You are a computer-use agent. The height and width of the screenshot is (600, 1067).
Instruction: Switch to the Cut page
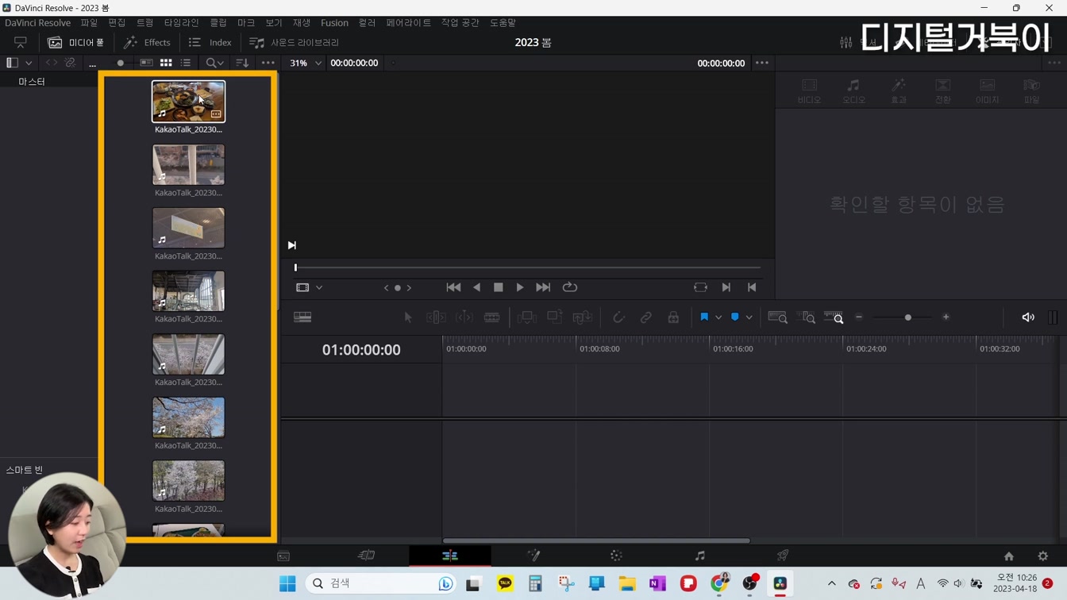click(366, 556)
